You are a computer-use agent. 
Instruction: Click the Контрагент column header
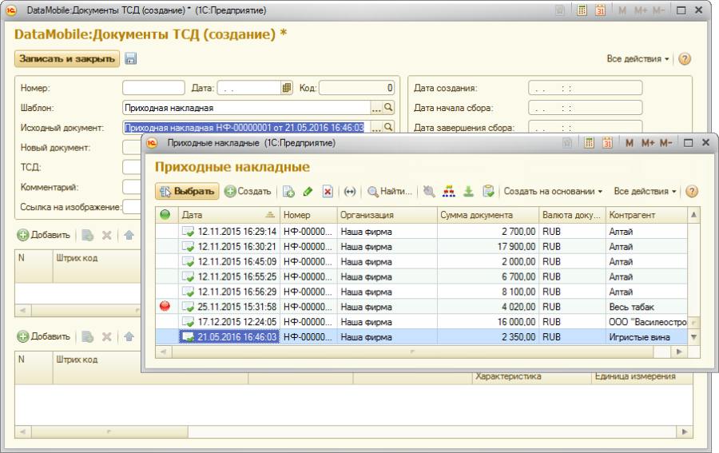[x=646, y=215]
